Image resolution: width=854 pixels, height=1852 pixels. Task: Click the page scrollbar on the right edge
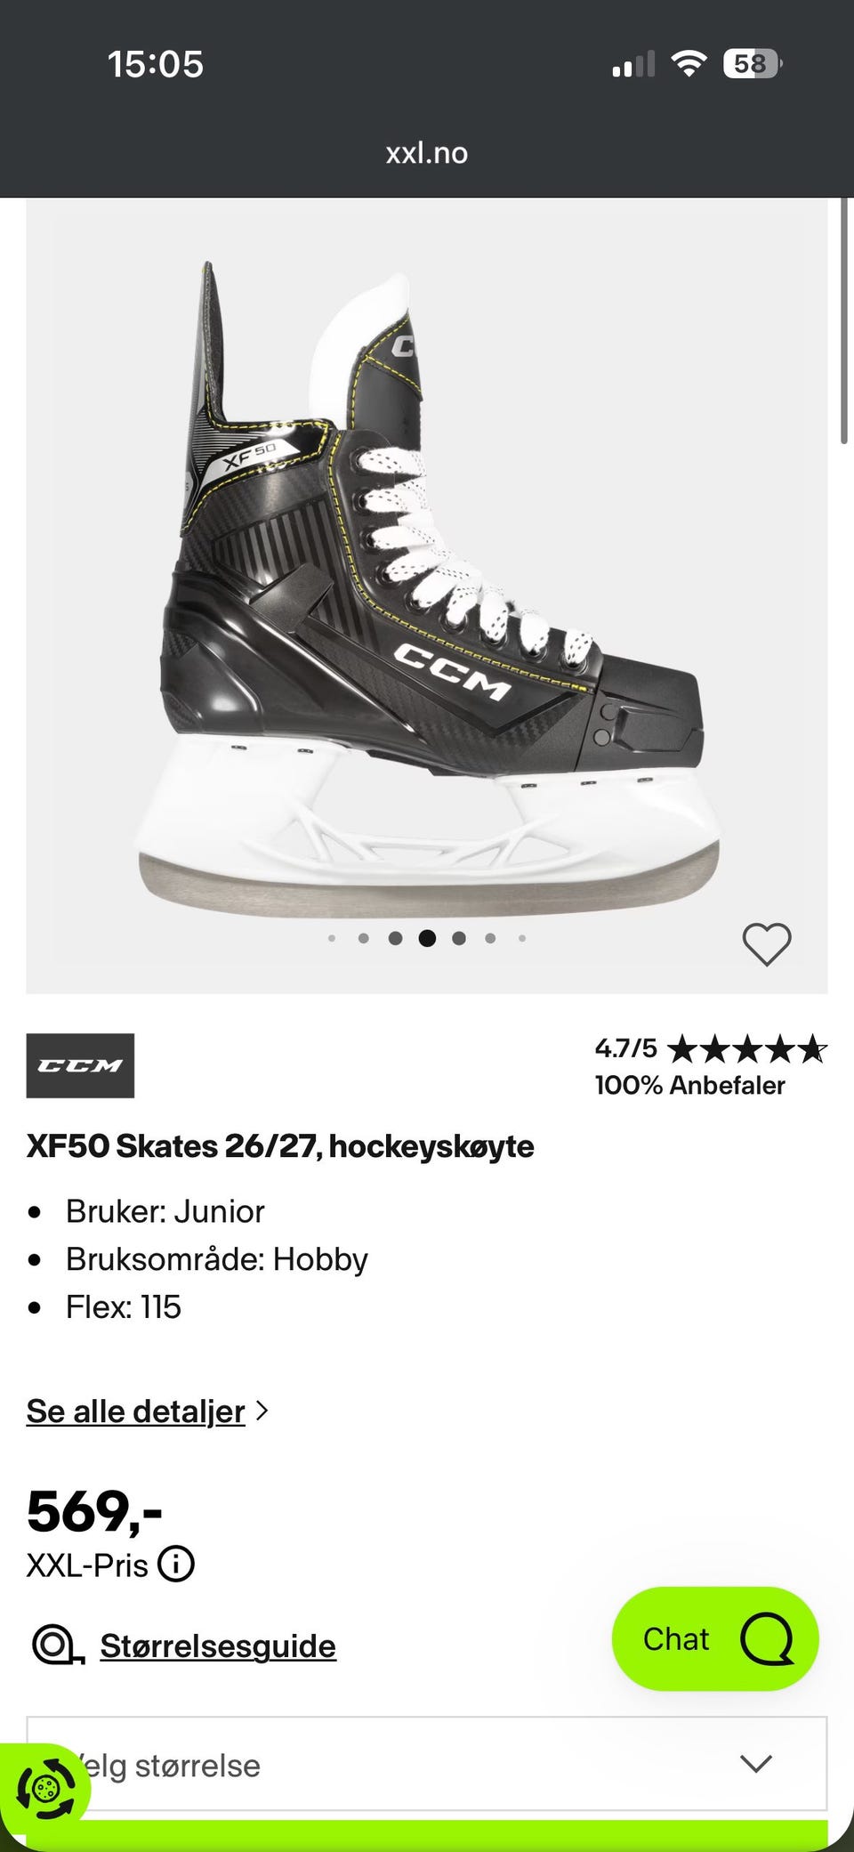[845, 320]
